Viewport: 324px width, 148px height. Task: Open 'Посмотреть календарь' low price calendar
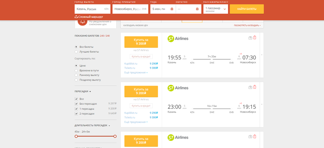click(247, 26)
